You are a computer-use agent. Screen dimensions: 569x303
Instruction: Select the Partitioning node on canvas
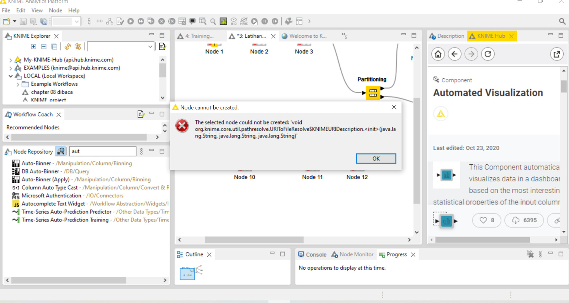point(373,93)
